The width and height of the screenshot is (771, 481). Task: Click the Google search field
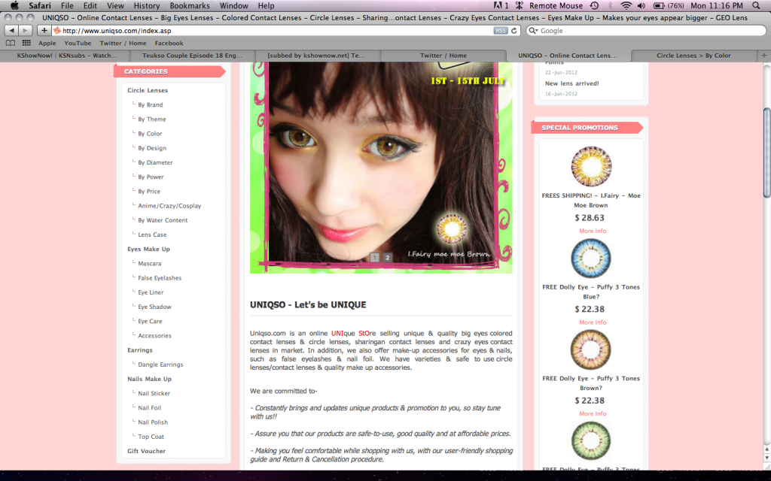pos(646,30)
